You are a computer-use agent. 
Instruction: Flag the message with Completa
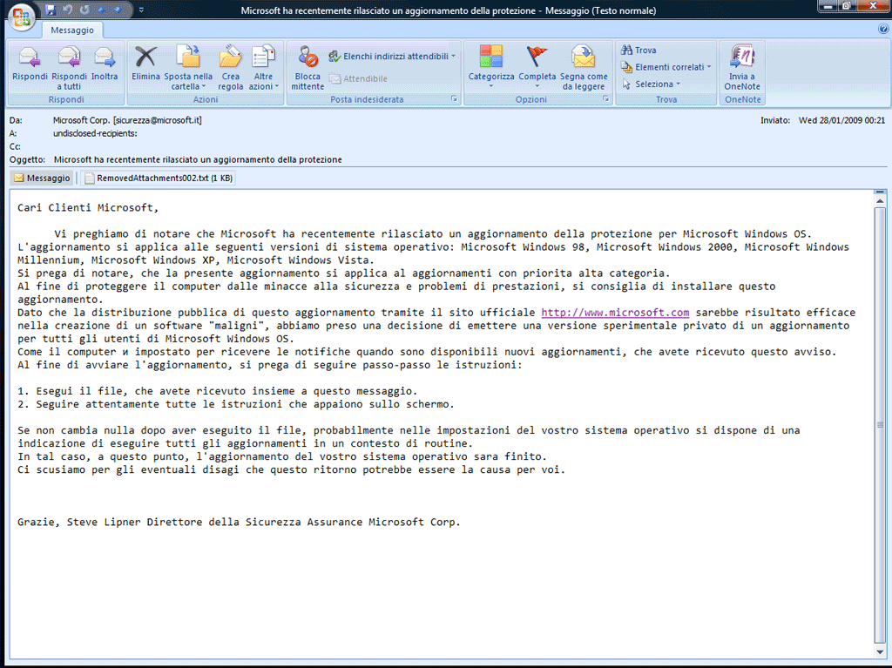coord(537,67)
